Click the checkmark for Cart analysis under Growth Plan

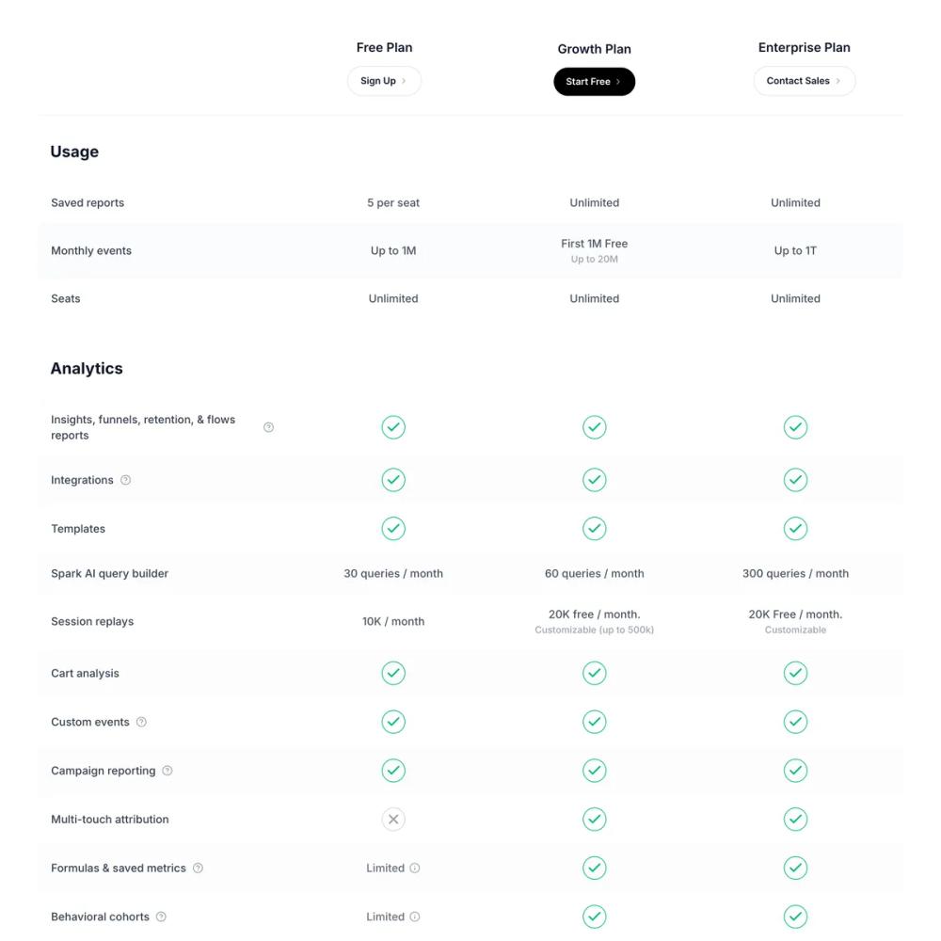pos(594,673)
